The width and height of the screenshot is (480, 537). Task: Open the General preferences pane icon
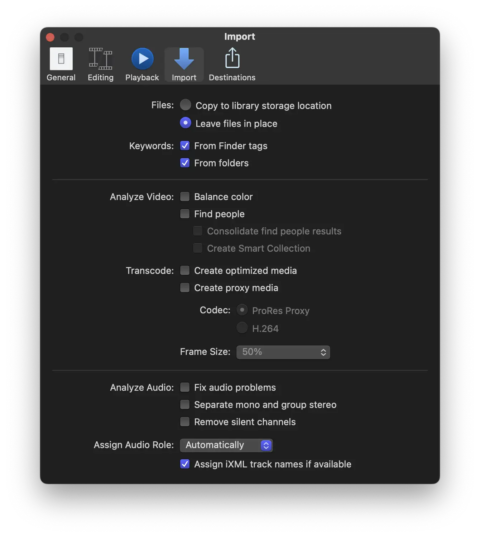pos(61,59)
